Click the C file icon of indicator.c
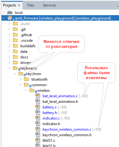 (38, 118)
